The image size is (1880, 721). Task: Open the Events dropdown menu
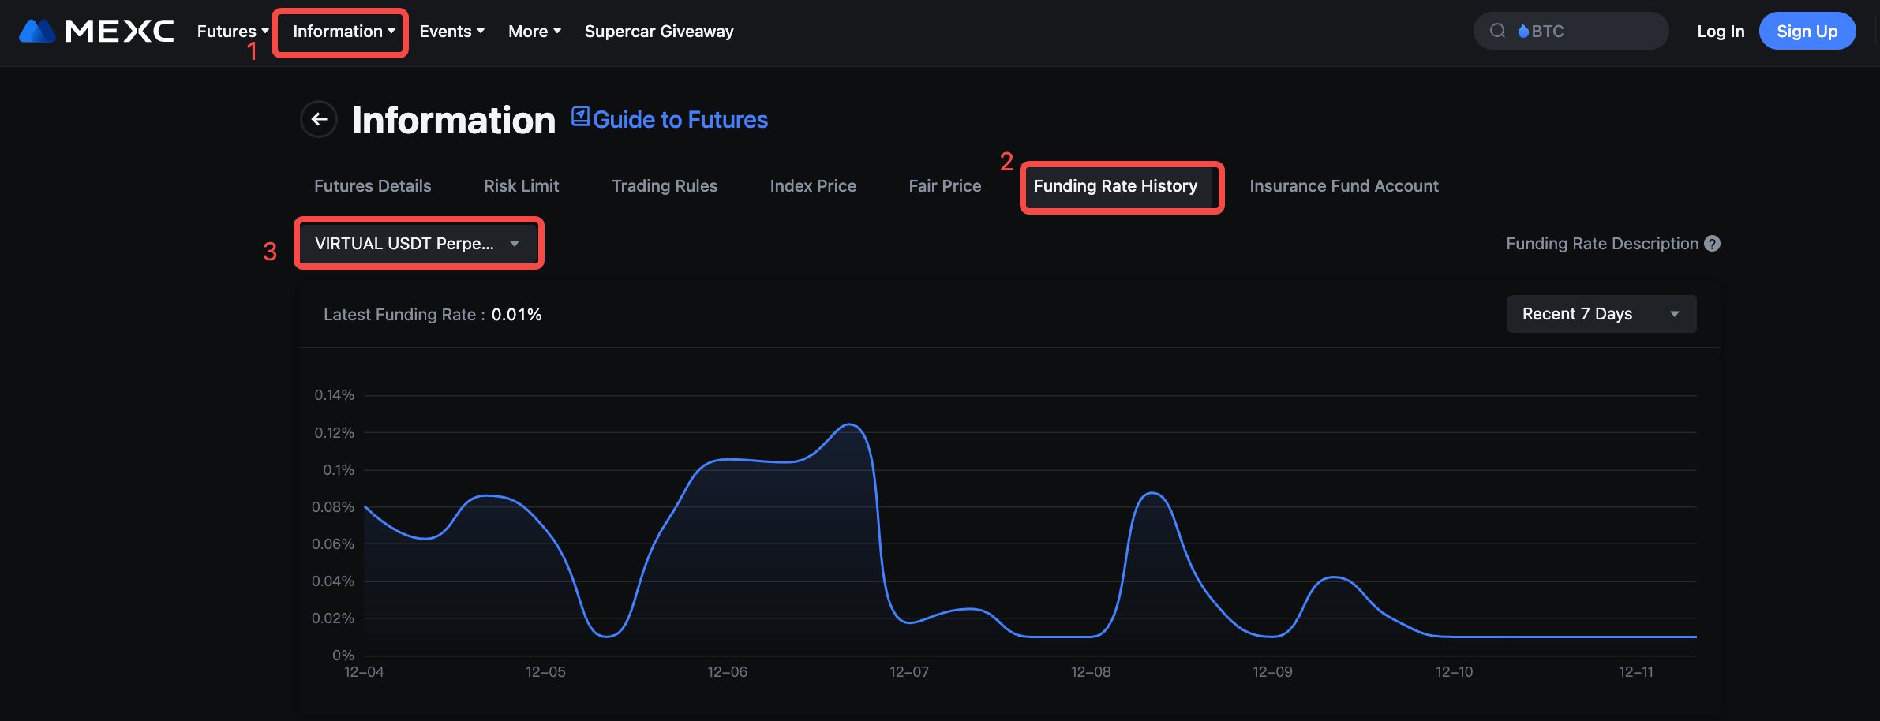[x=451, y=32]
